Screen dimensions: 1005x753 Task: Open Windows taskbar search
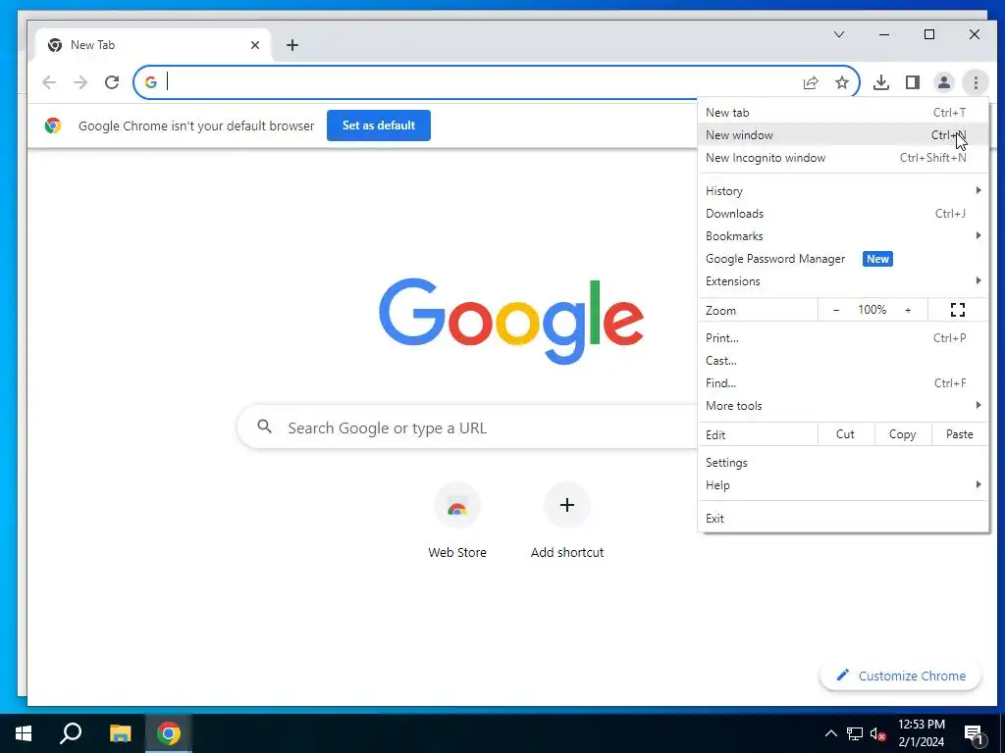[x=71, y=733]
